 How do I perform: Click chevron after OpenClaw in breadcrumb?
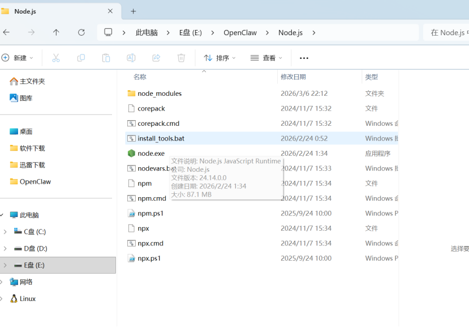pyautogui.click(x=267, y=33)
